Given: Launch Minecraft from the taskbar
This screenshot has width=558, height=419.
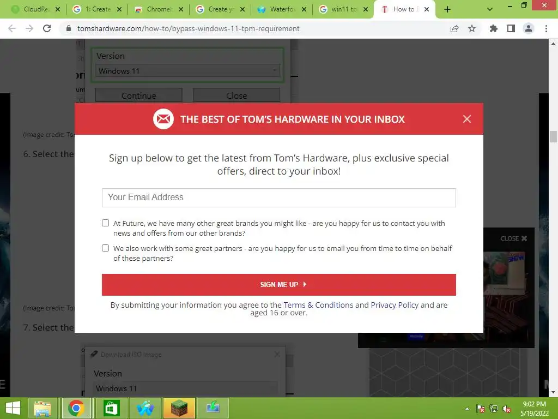Looking at the screenshot, I should [179, 408].
